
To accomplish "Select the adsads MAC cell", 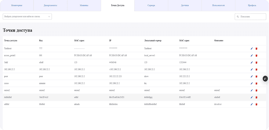I will [77, 104].
